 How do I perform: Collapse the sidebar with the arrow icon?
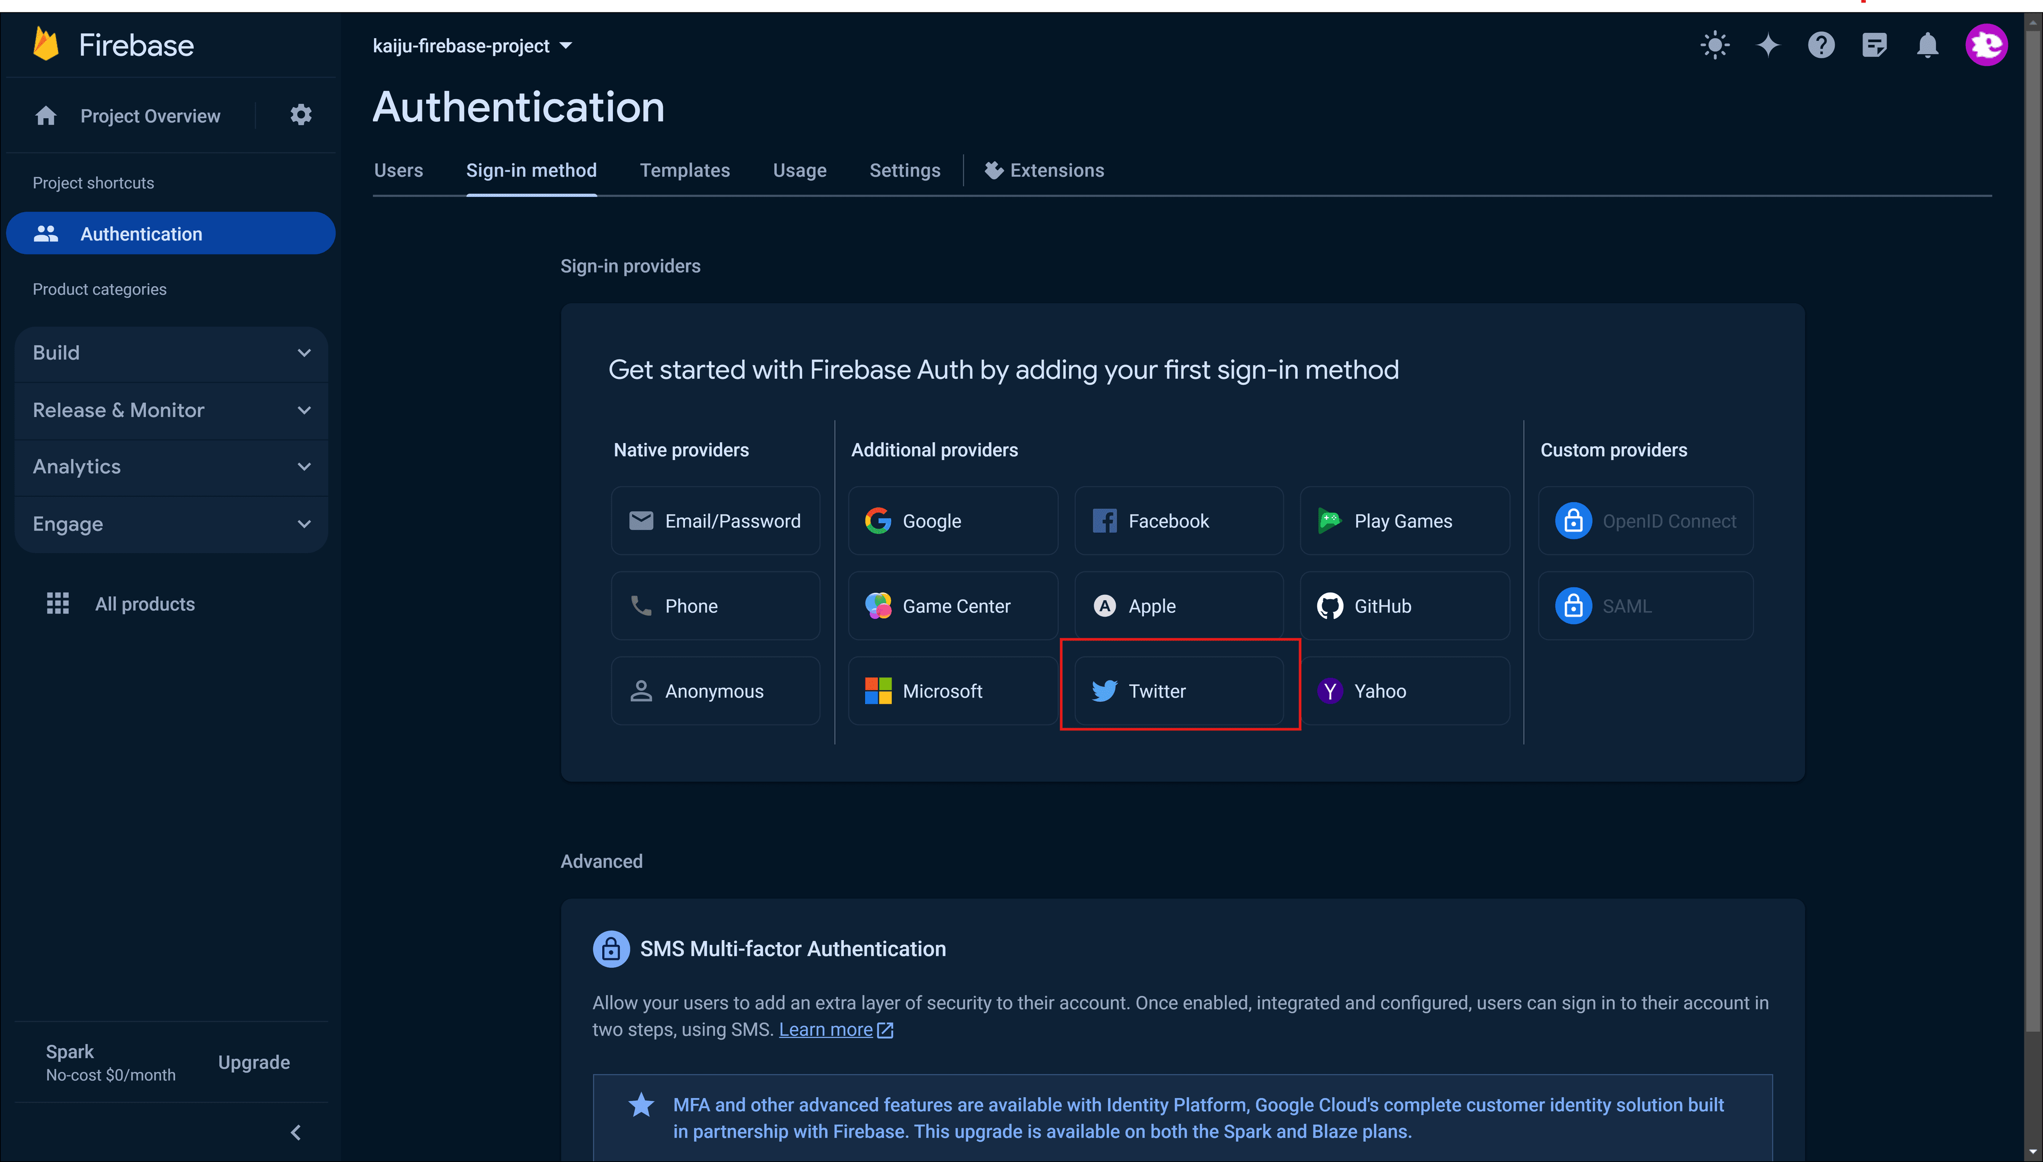296,1132
